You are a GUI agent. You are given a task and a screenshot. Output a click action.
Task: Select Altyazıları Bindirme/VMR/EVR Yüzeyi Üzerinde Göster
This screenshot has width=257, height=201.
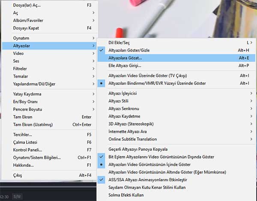pos(176,83)
